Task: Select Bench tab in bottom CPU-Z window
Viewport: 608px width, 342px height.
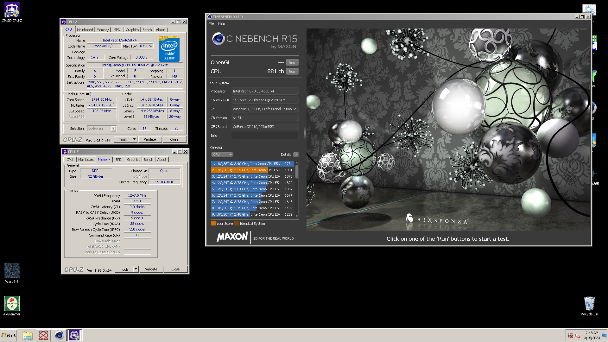Action: coord(148,160)
